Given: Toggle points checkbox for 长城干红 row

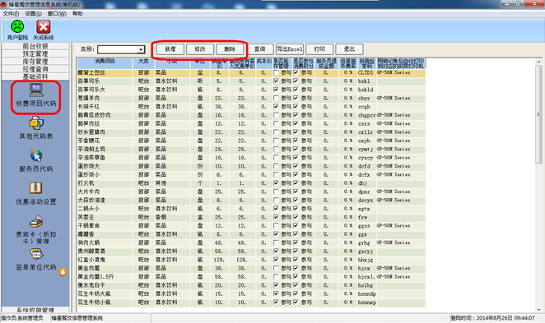Looking at the screenshot, I should tap(296, 107).
